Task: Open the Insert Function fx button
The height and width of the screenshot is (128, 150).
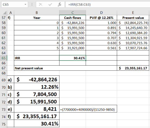Action: coord(59,4)
